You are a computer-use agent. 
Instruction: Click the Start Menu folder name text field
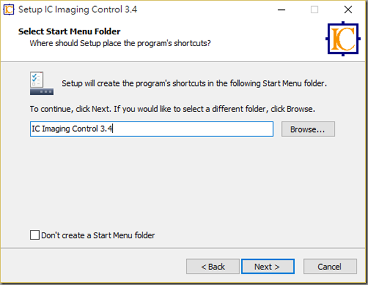151,129
